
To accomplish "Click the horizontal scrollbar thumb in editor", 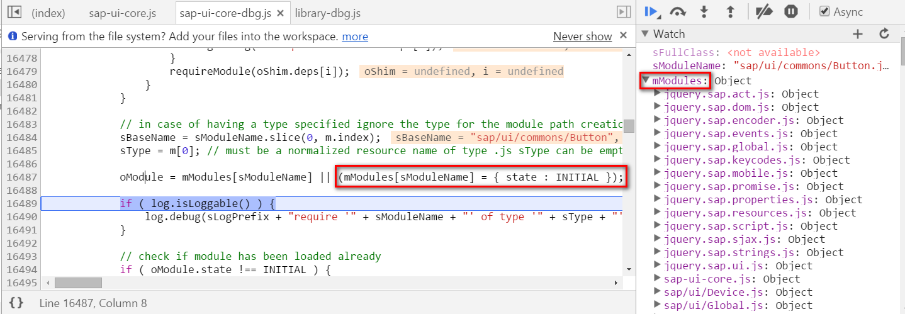I will coord(78,283).
